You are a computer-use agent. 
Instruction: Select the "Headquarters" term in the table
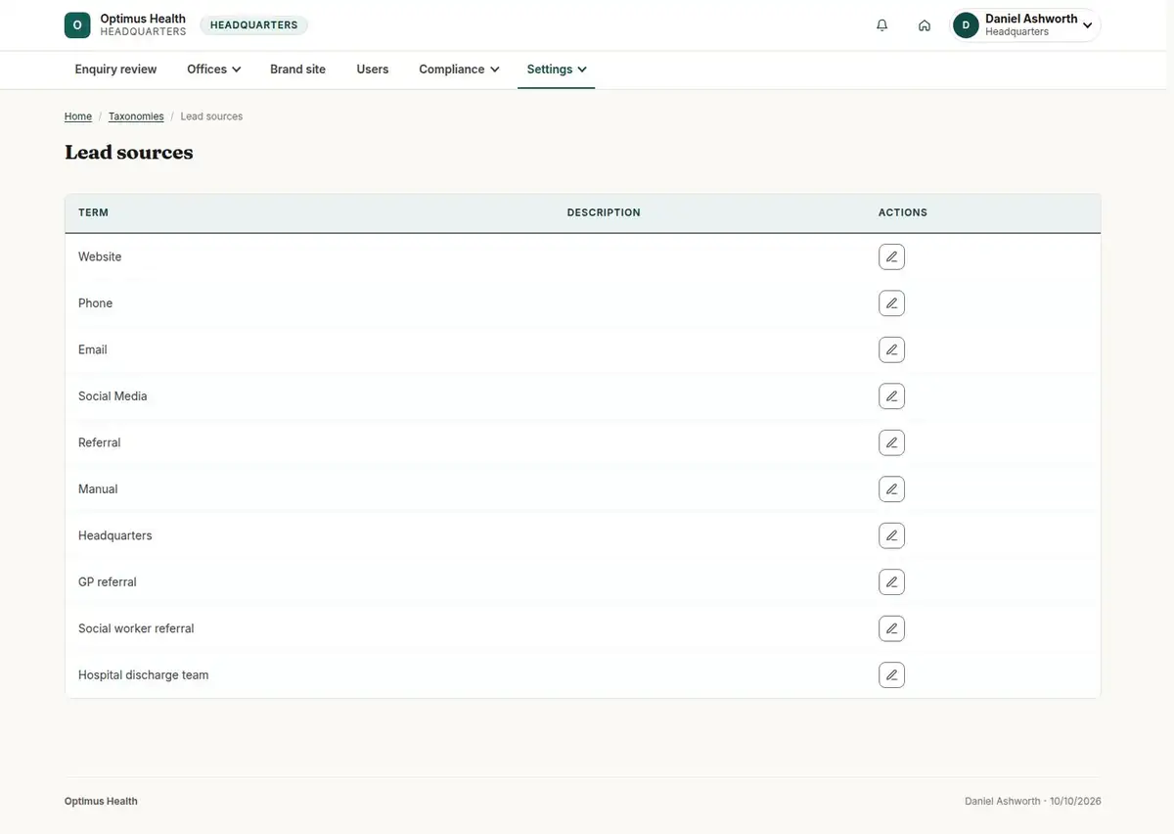coord(115,535)
